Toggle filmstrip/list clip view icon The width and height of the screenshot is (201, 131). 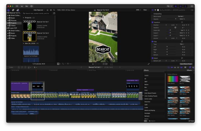(x=47, y=10)
